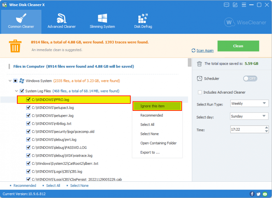Click the edit note icon in title bar
This screenshot has width=272, height=198.
(235, 5)
